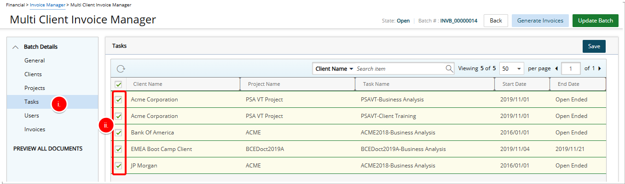Toggle the select-all header checkbox
625x184 pixels.
[x=118, y=84]
